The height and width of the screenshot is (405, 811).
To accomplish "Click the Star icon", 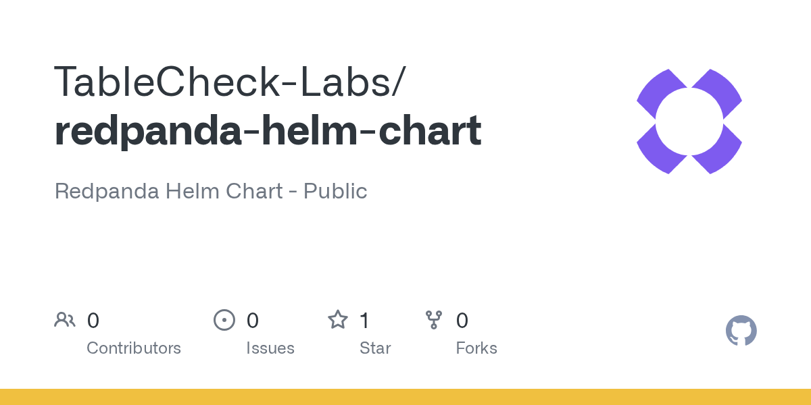I will (x=338, y=319).
